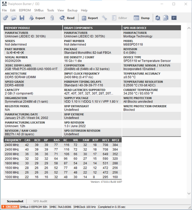Screen dimensions: 192x210
Task: Click the wrench tool icon
Action: (x=105, y=18)
